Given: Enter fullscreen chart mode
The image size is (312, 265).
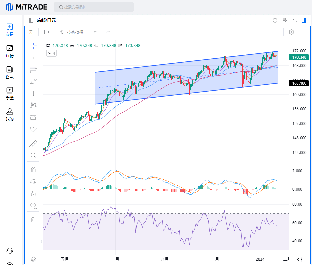Looking at the screenshot, I should tap(304, 32).
